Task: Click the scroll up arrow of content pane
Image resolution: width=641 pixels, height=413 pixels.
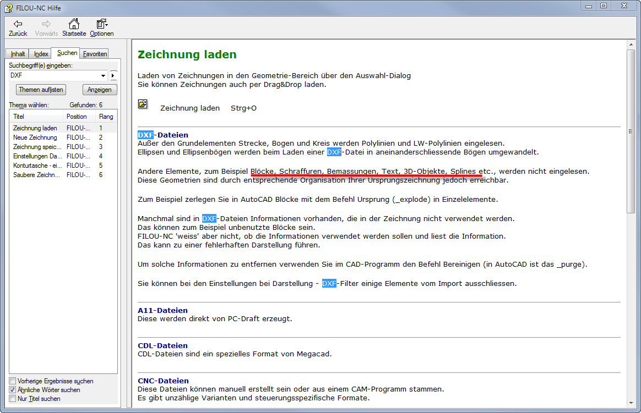Action: [x=631, y=44]
